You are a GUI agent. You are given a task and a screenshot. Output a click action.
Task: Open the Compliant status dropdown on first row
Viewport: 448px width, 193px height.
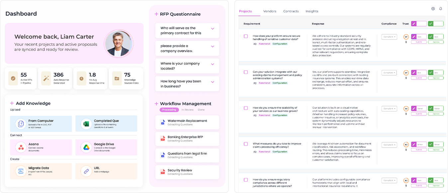click(389, 36)
